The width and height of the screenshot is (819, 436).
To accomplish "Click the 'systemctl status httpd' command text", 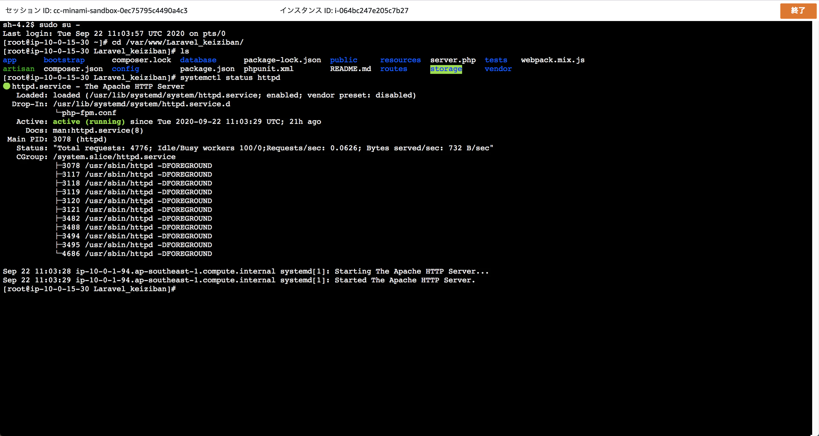I will pos(230,78).
